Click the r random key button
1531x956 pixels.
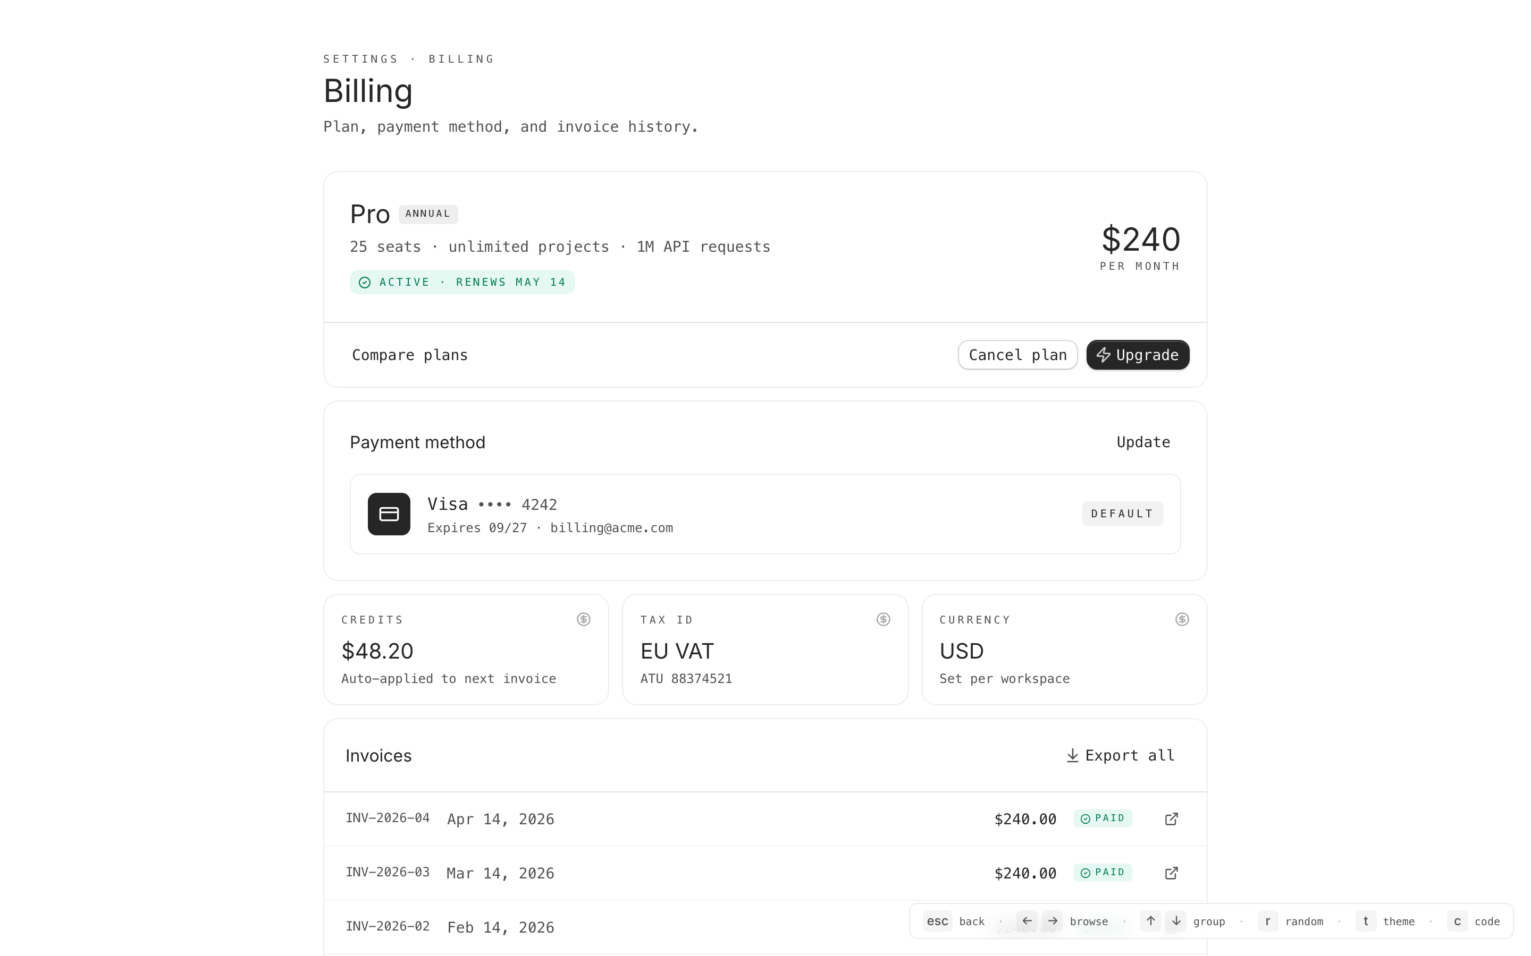(1268, 921)
